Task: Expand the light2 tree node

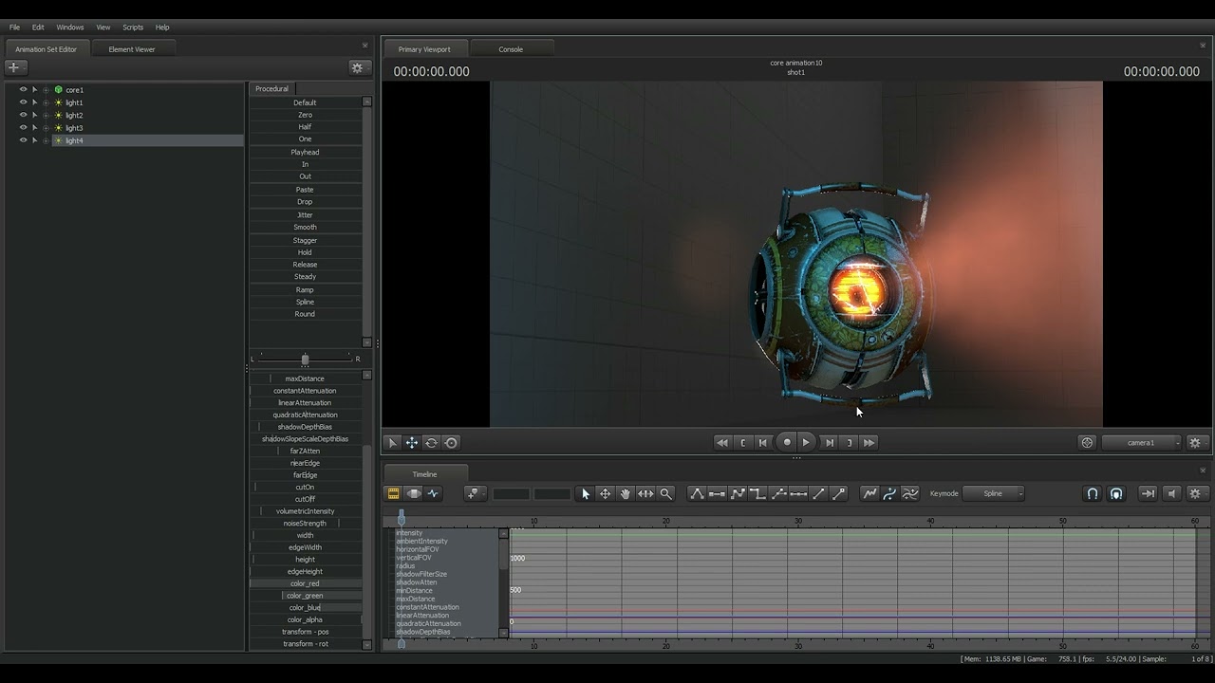Action: [46, 115]
